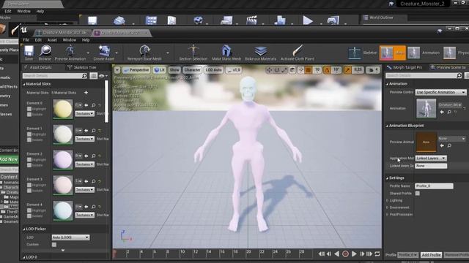Image resolution: width=469 pixels, height=263 pixels.
Task: Open Asset menu in mesh editor
Action: pyautogui.click(x=52, y=40)
